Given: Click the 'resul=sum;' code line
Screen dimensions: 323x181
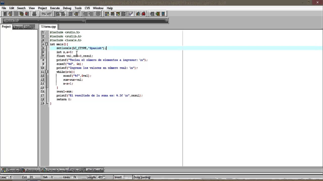Looking at the screenshot, I should pos(65,92).
